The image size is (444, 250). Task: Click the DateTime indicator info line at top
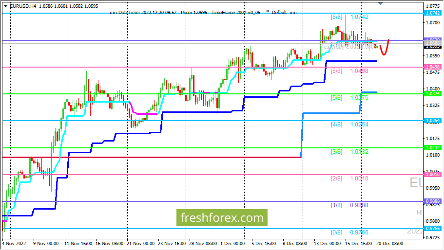click(x=203, y=13)
